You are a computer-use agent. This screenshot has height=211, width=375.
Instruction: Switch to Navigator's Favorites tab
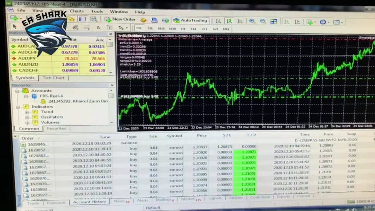click(56, 128)
